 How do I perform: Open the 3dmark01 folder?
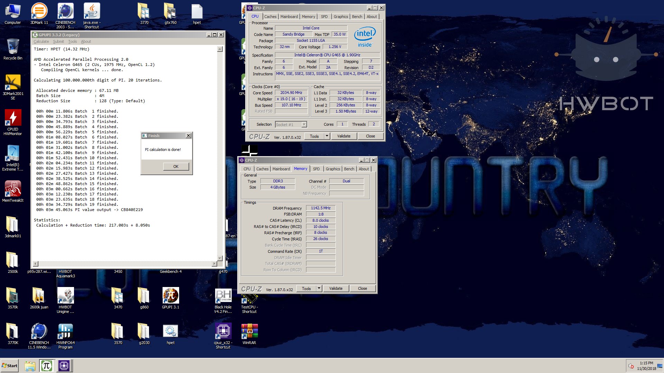13,227
